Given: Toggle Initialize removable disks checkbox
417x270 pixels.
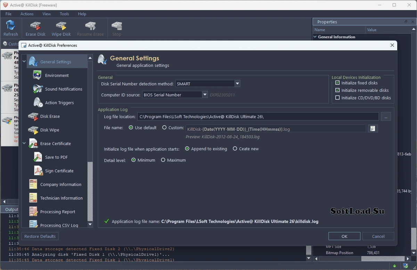Looking at the screenshot, I should click(x=337, y=90).
